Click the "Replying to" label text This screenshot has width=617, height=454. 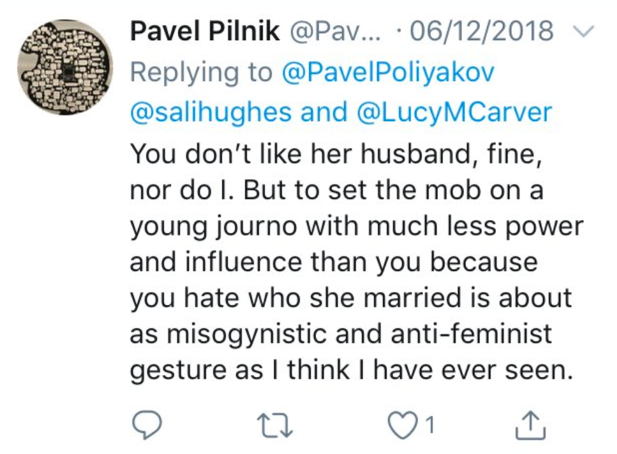point(201,72)
